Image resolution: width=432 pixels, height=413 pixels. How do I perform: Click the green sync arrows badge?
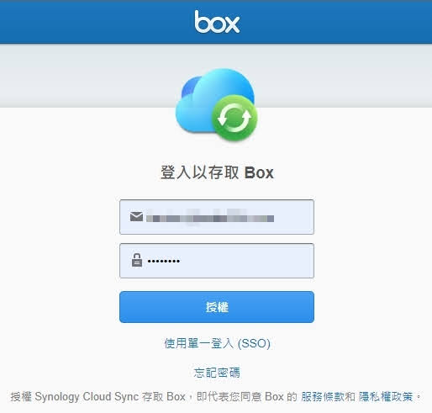coord(234,118)
